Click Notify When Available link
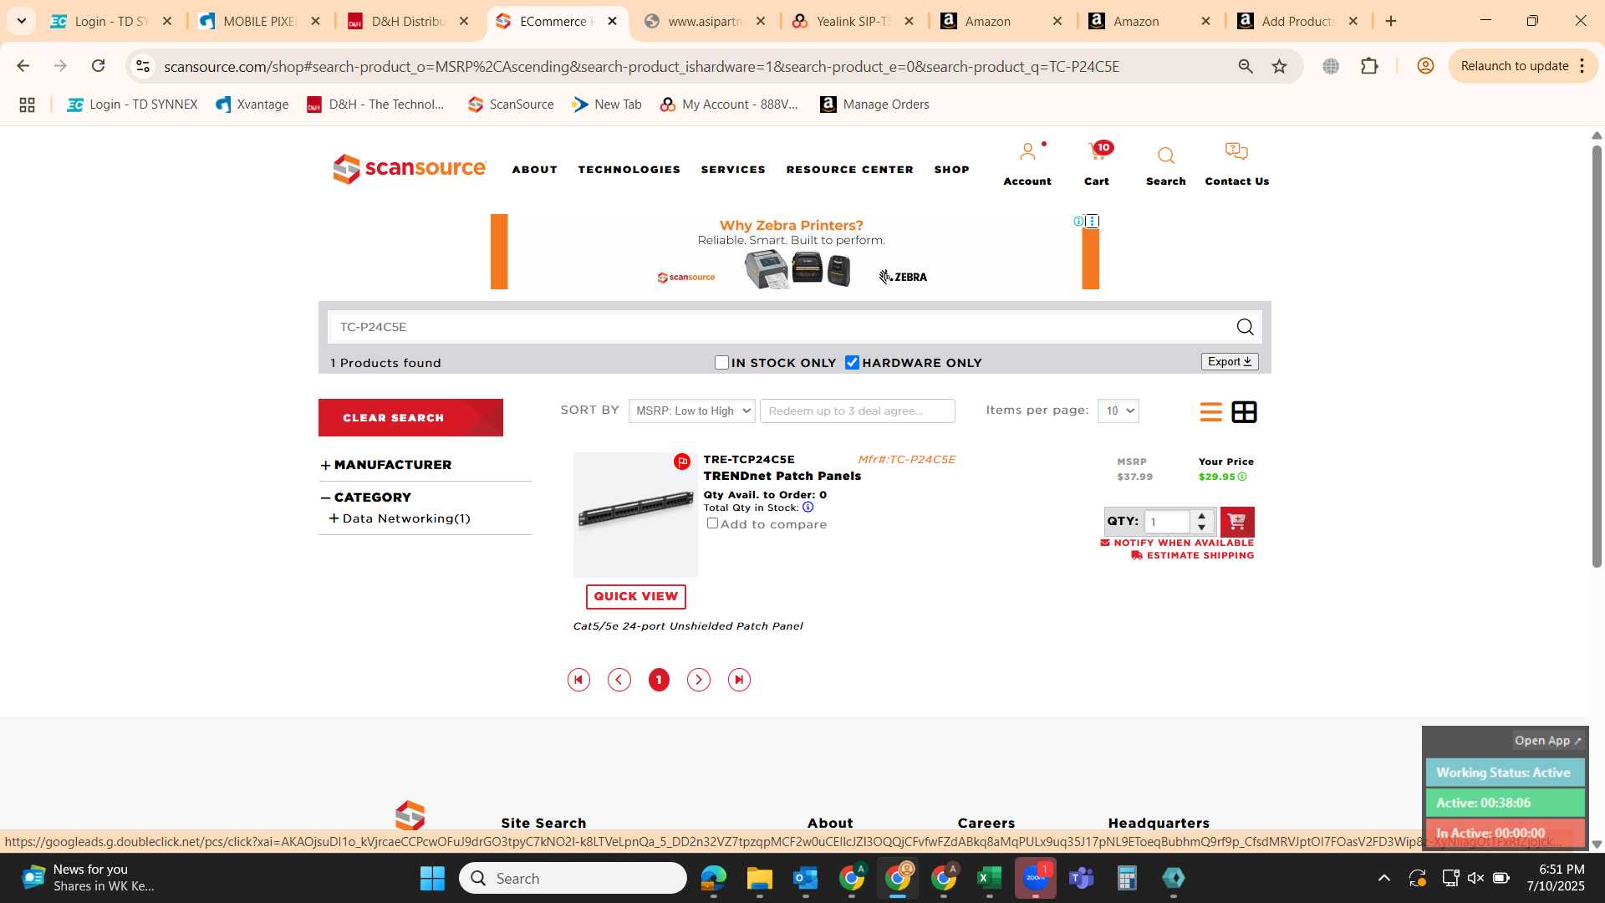This screenshot has height=903, width=1605. pyautogui.click(x=1177, y=543)
